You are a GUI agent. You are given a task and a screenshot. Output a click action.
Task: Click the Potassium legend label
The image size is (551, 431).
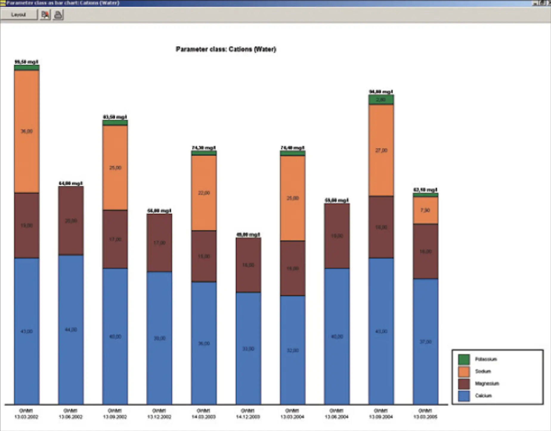point(486,359)
